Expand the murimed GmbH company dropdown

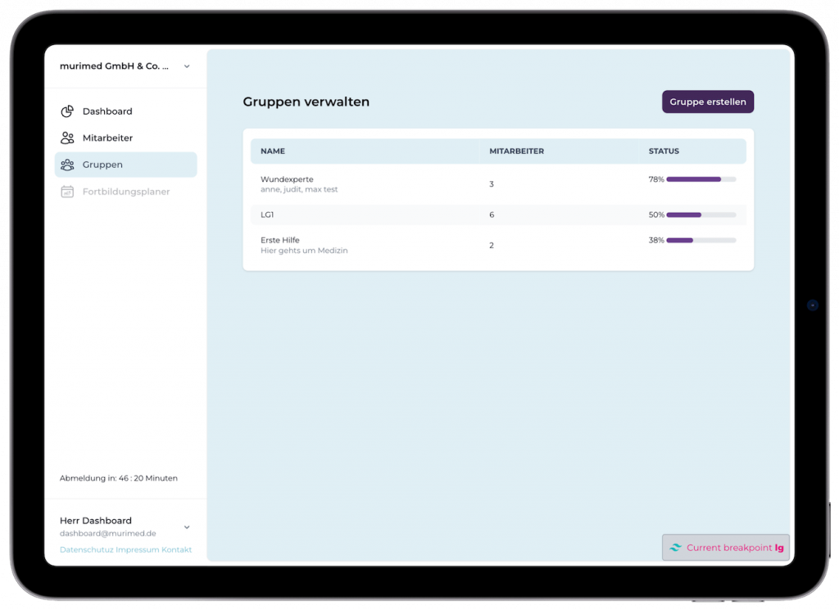(187, 66)
